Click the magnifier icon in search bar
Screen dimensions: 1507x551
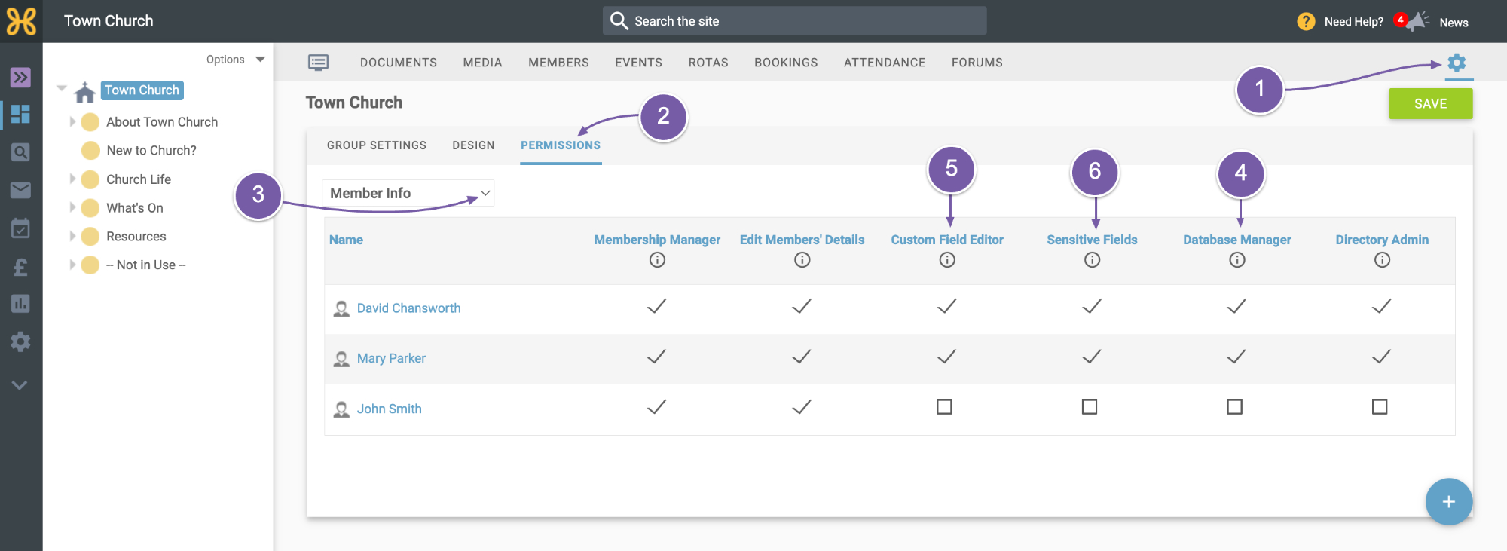pyautogui.click(x=619, y=21)
